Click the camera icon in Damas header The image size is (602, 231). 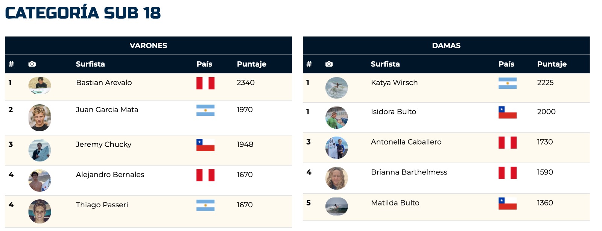point(329,64)
